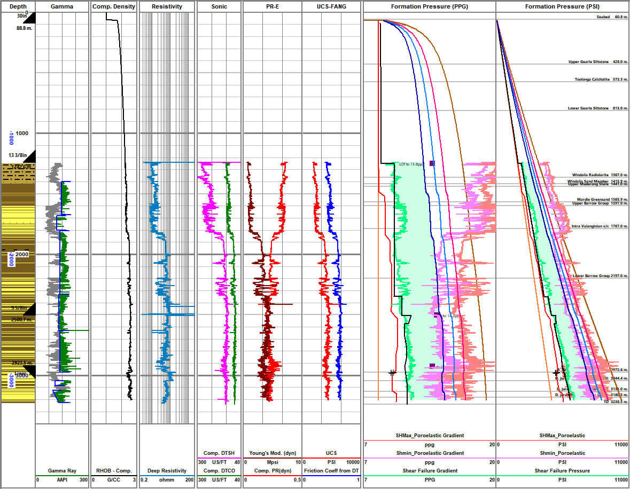The image size is (630, 489).
Task: Click the Upper Gearle Siltstone 428.0 m. label
Action: (x=598, y=62)
